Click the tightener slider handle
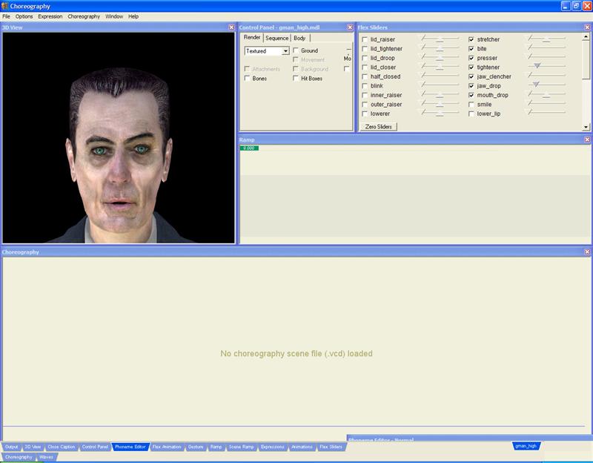This screenshot has width=593, height=463. coord(537,67)
